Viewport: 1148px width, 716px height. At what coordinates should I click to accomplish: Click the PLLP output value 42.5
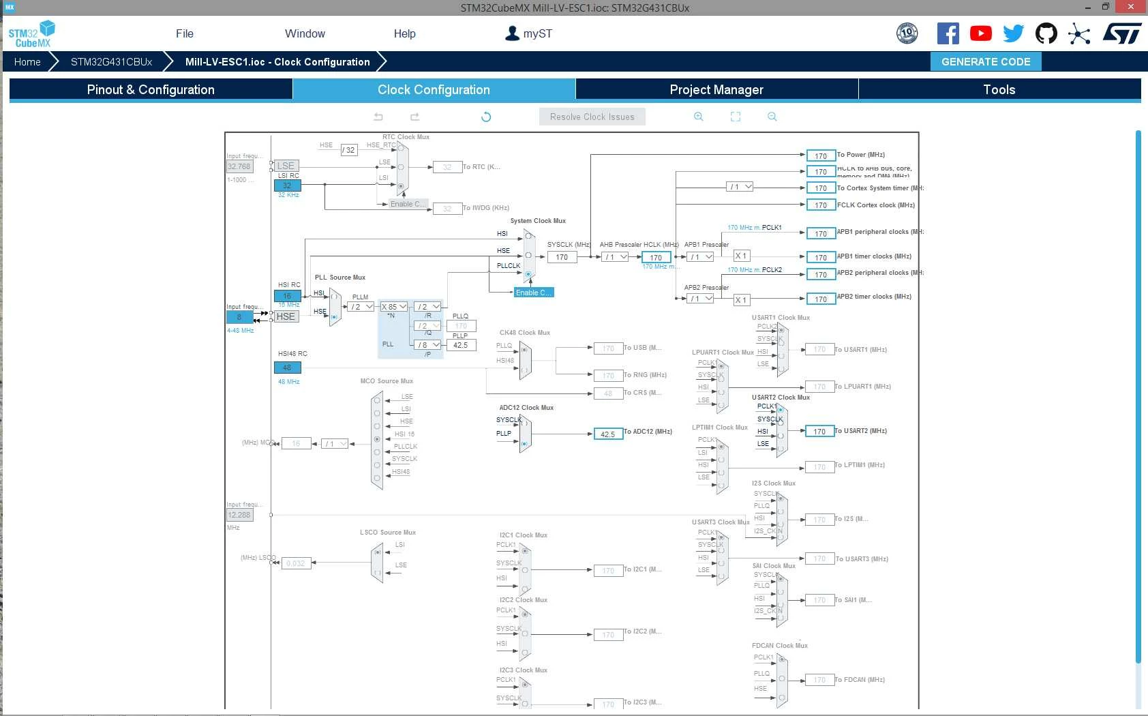[461, 345]
